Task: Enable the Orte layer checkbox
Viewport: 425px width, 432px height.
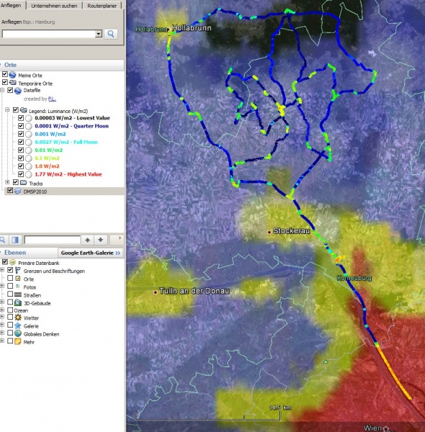Action: [x=10, y=278]
